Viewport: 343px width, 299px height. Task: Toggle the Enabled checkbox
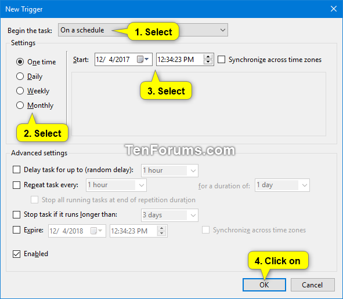(x=16, y=254)
